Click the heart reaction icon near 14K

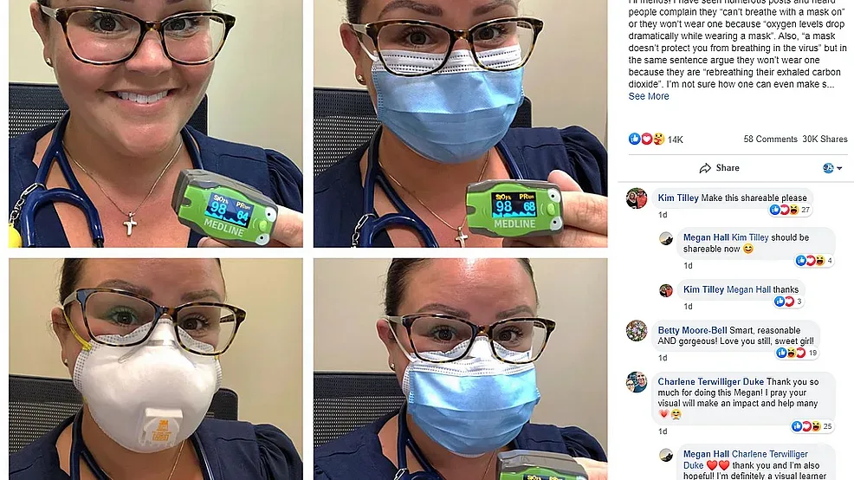[x=646, y=139]
